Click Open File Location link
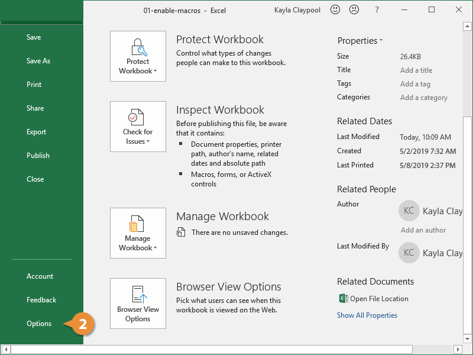 pyautogui.click(x=379, y=299)
